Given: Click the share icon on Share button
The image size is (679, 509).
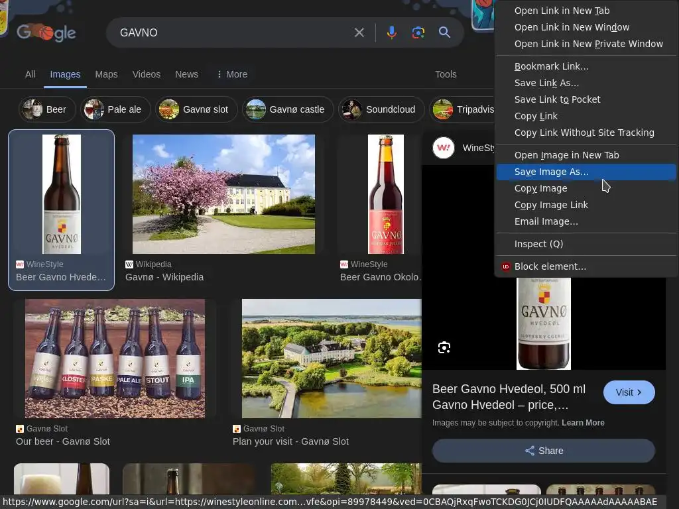Looking at the screenshot, I should 530,451.
